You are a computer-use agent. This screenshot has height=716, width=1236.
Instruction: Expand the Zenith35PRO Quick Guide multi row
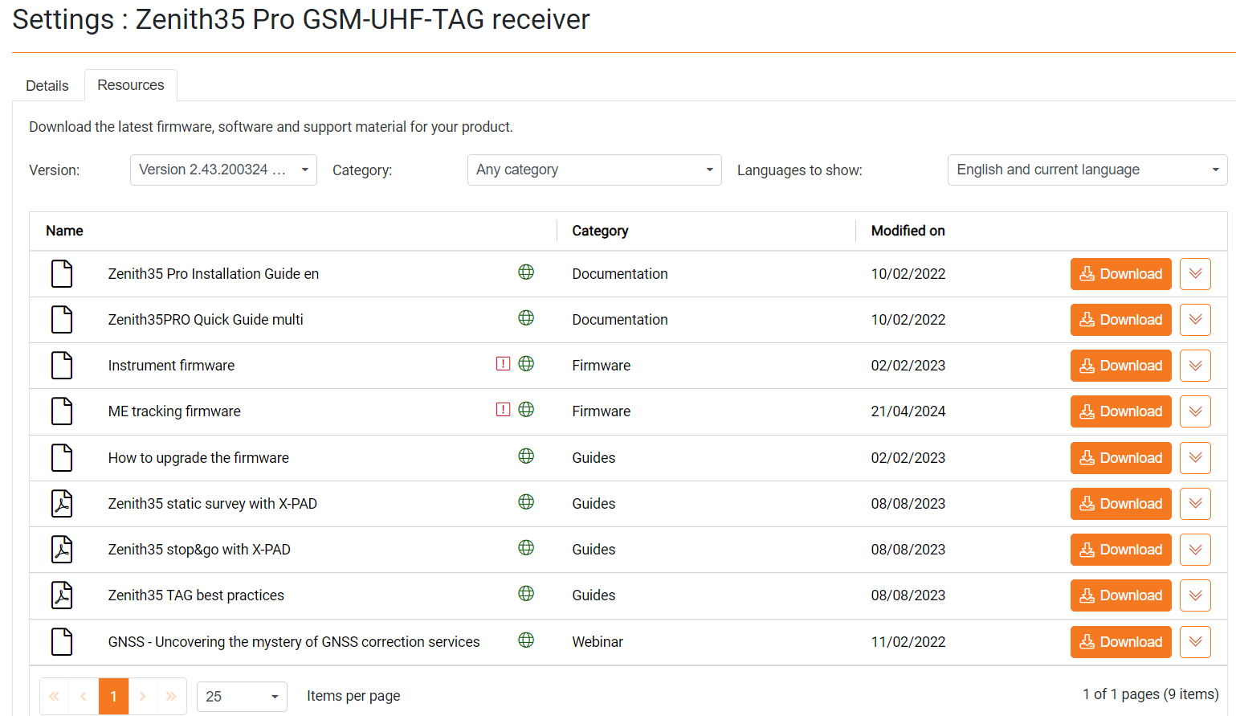pyautogui.click(x=1195, y=320)
